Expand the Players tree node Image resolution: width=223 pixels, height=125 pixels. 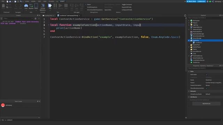click(x=189, y=23)
